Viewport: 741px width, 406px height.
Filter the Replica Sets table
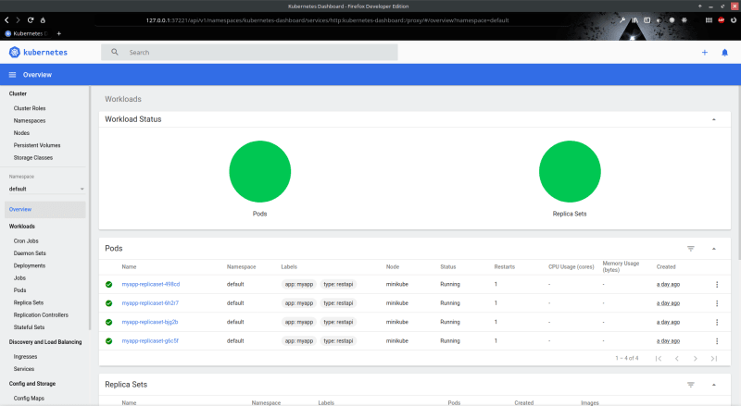[x=691, y=385]
